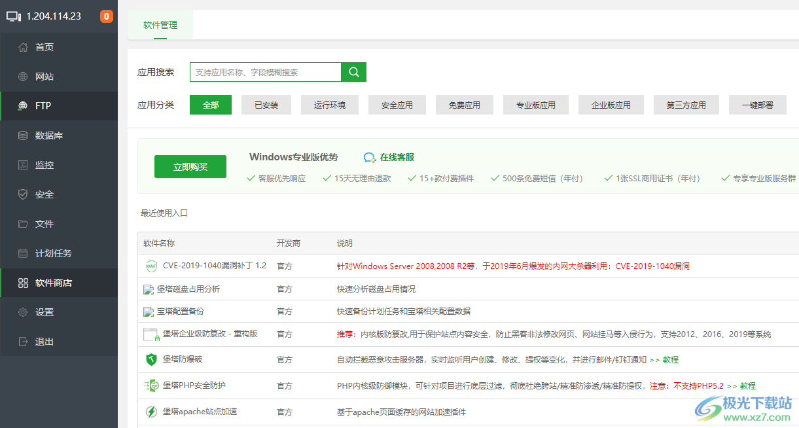Click the green shield icon of 堡塔防爆破
Viewport: 799px width, 428px height.
coord(151,359)
